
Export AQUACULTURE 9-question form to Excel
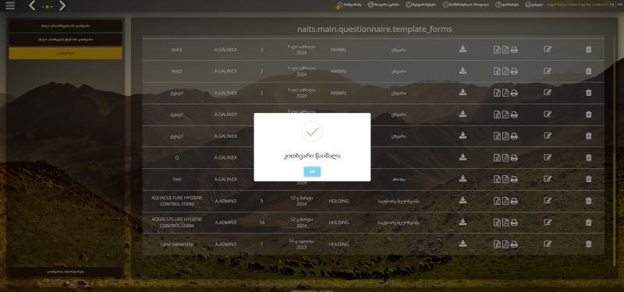[x=497, y=201]
